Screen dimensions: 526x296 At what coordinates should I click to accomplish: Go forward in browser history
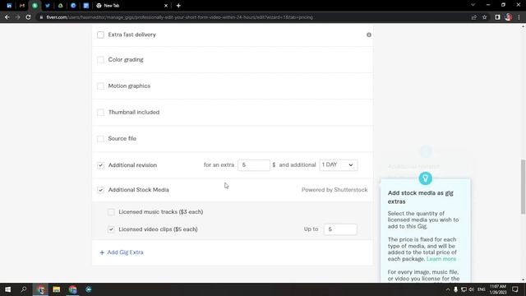[x=17, y=17]
